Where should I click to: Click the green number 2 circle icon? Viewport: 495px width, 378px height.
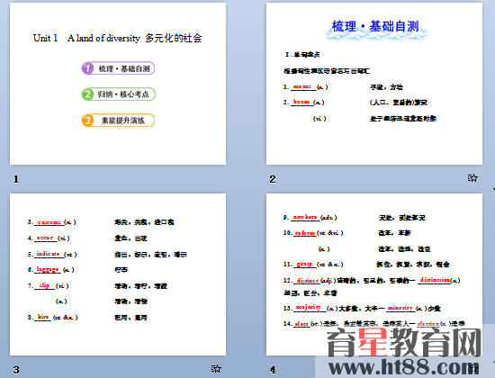tap(88, 94)
